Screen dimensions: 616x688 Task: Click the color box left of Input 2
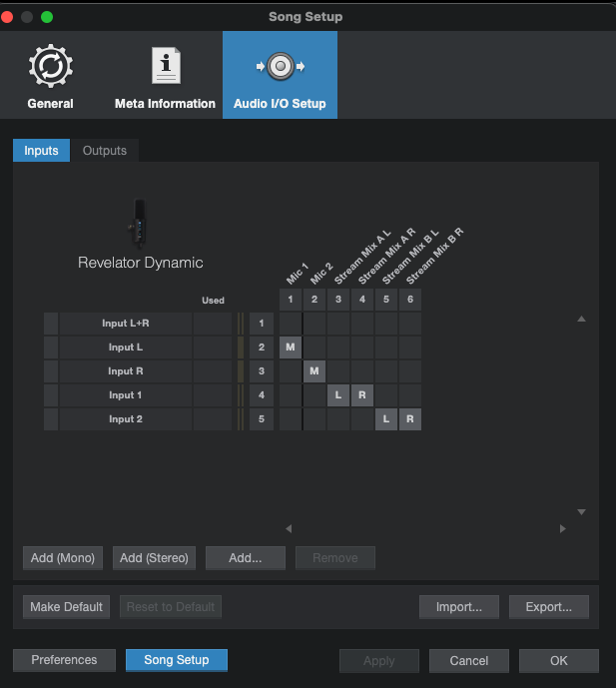[51, 419]
